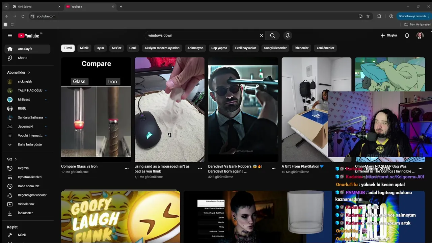Select the Canlı filter chip
Screen dimensions: 432x243
(x=133, y=48)
